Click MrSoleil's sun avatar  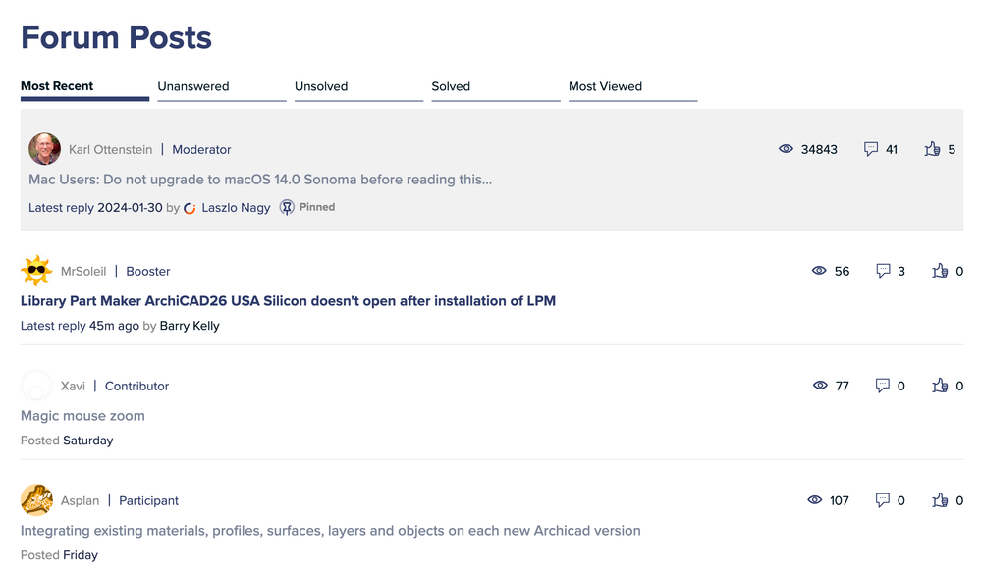[36, 271]
